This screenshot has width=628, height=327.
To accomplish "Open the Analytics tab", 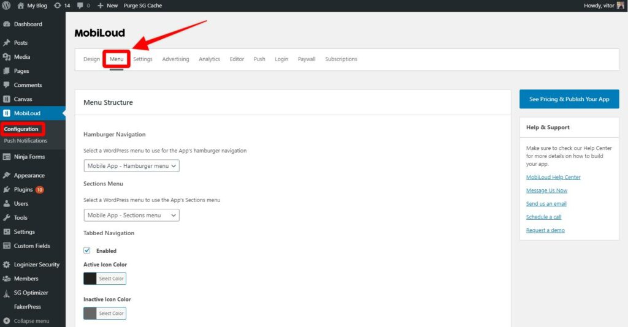I will coord(210,59).
